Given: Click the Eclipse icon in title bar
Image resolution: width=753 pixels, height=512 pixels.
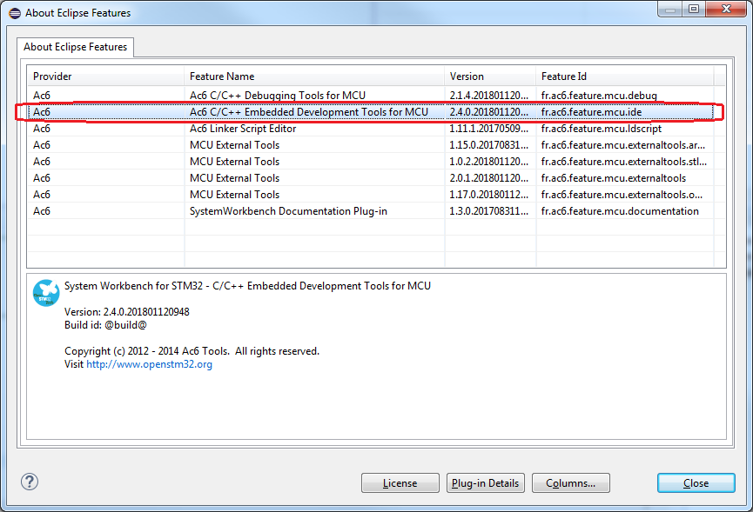Looking at the screenshot, I should [12, 13].
